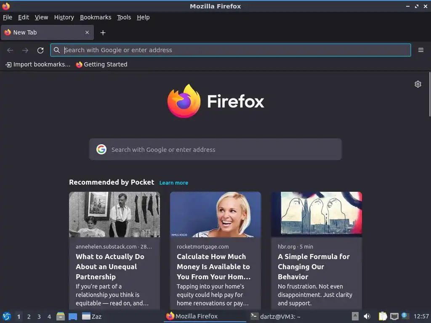Switch to workspace 4
431x323 pixels.
click(49, 317)
